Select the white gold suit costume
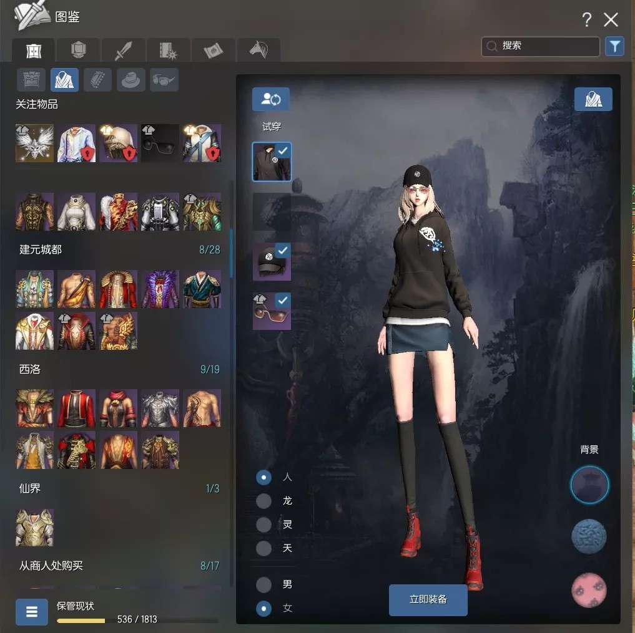 pos(34,331)
